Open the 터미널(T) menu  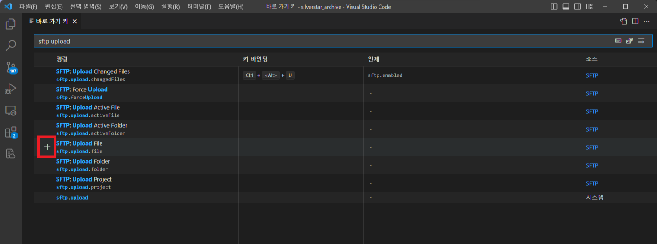[199, 7]
